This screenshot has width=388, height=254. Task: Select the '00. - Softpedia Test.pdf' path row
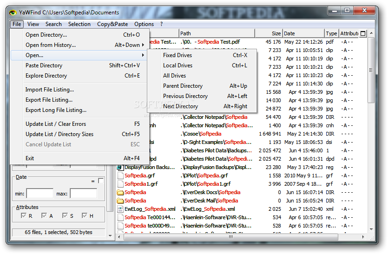(210, 42)
